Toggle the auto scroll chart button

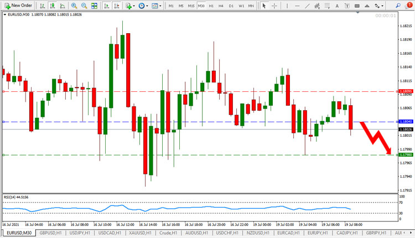107,6
